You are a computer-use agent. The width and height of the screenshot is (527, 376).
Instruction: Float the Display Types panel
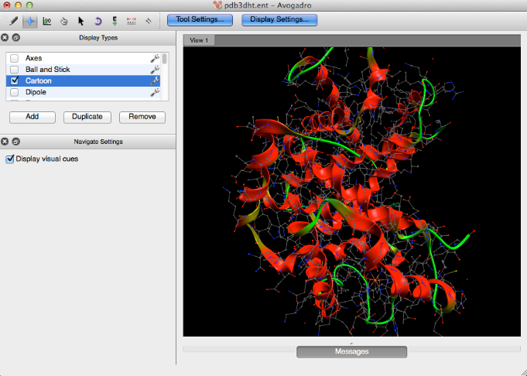16,37
